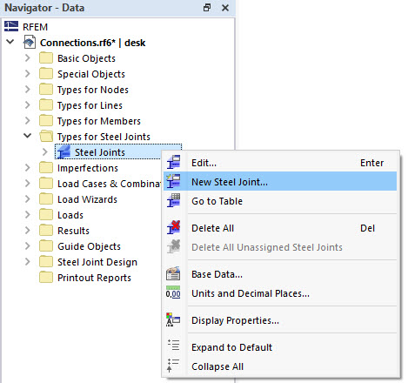Expand the Results folder arrow

pyautogui.click(x=27, y=230)
